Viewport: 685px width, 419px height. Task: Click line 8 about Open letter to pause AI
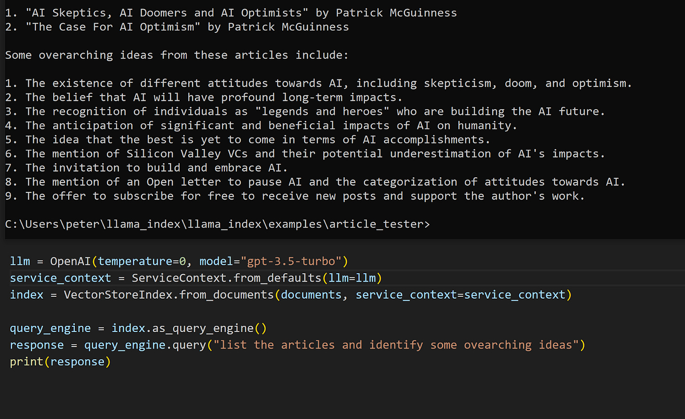click(x=315, y=182)
